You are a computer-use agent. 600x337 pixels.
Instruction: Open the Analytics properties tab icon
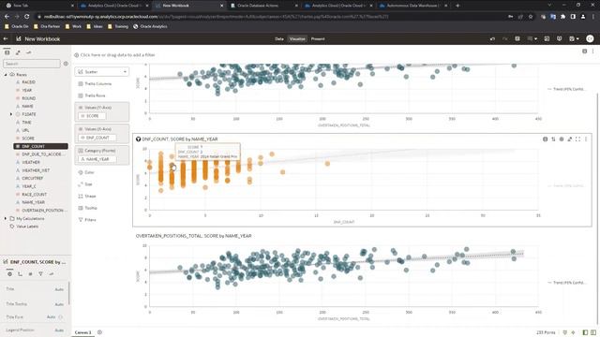51,274
